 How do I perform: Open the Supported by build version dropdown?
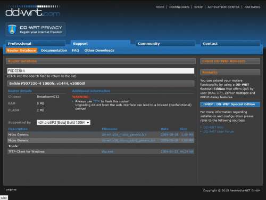click(63, 123)
